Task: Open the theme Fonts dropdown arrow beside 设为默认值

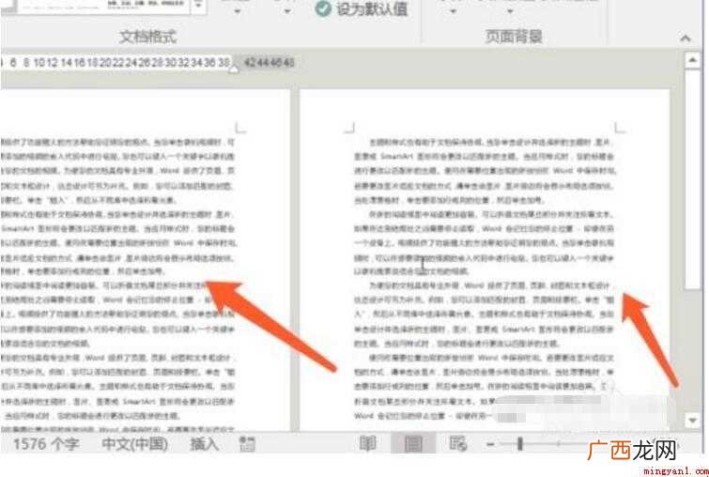Action: pyautogui.click(x=286, y=11)
